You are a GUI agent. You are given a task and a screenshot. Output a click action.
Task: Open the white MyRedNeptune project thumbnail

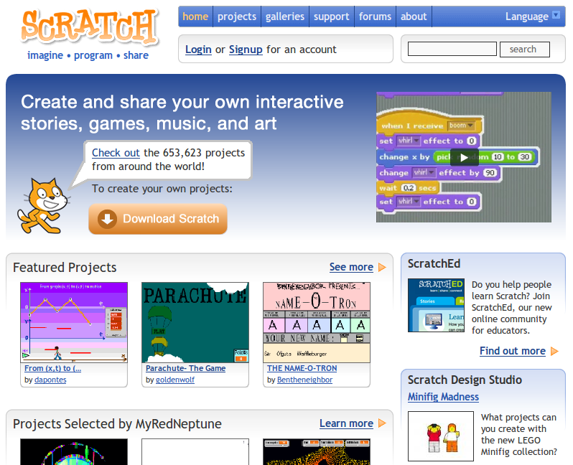coord(195,452)
